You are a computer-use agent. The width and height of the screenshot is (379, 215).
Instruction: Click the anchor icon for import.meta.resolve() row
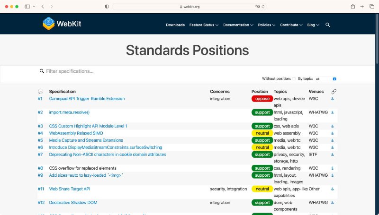click(333, 112)
